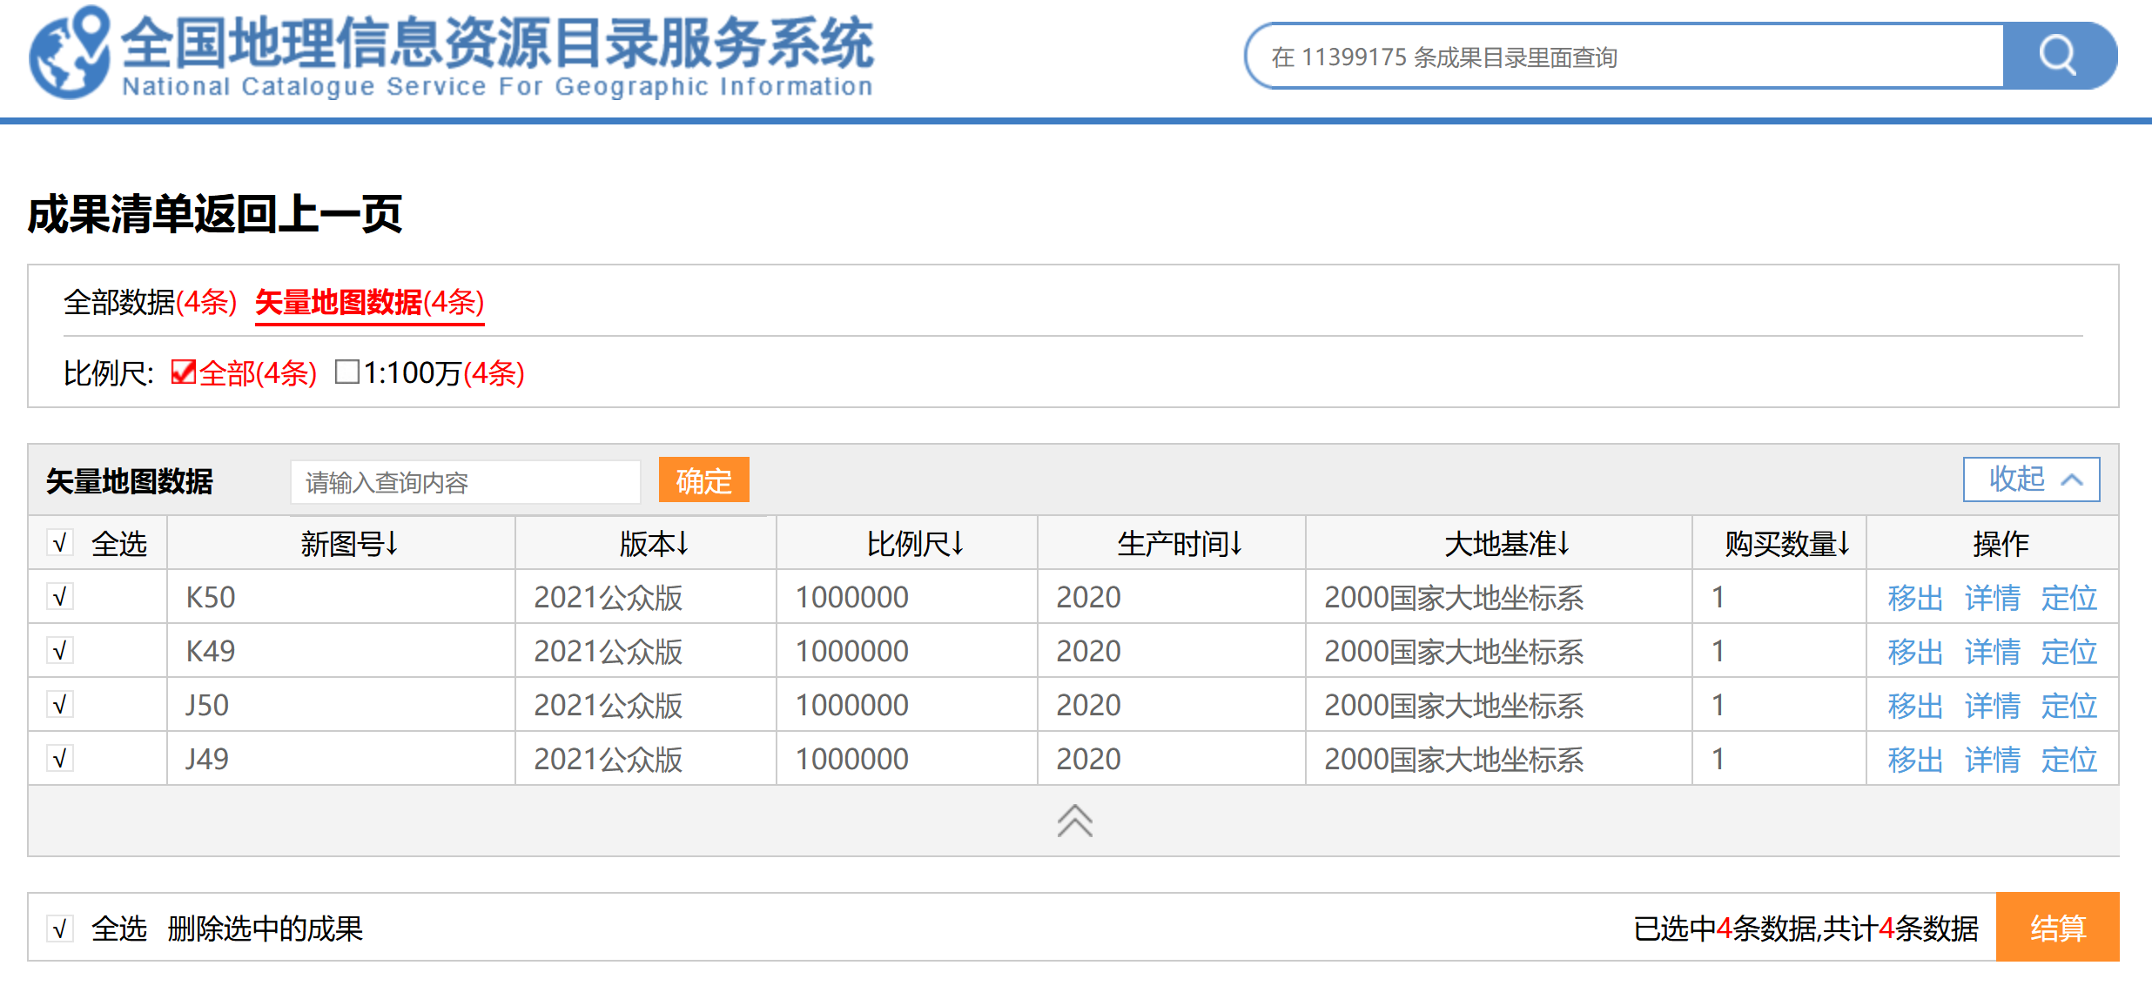Click the 请输入查询内容 search field

tap(466, 482)
